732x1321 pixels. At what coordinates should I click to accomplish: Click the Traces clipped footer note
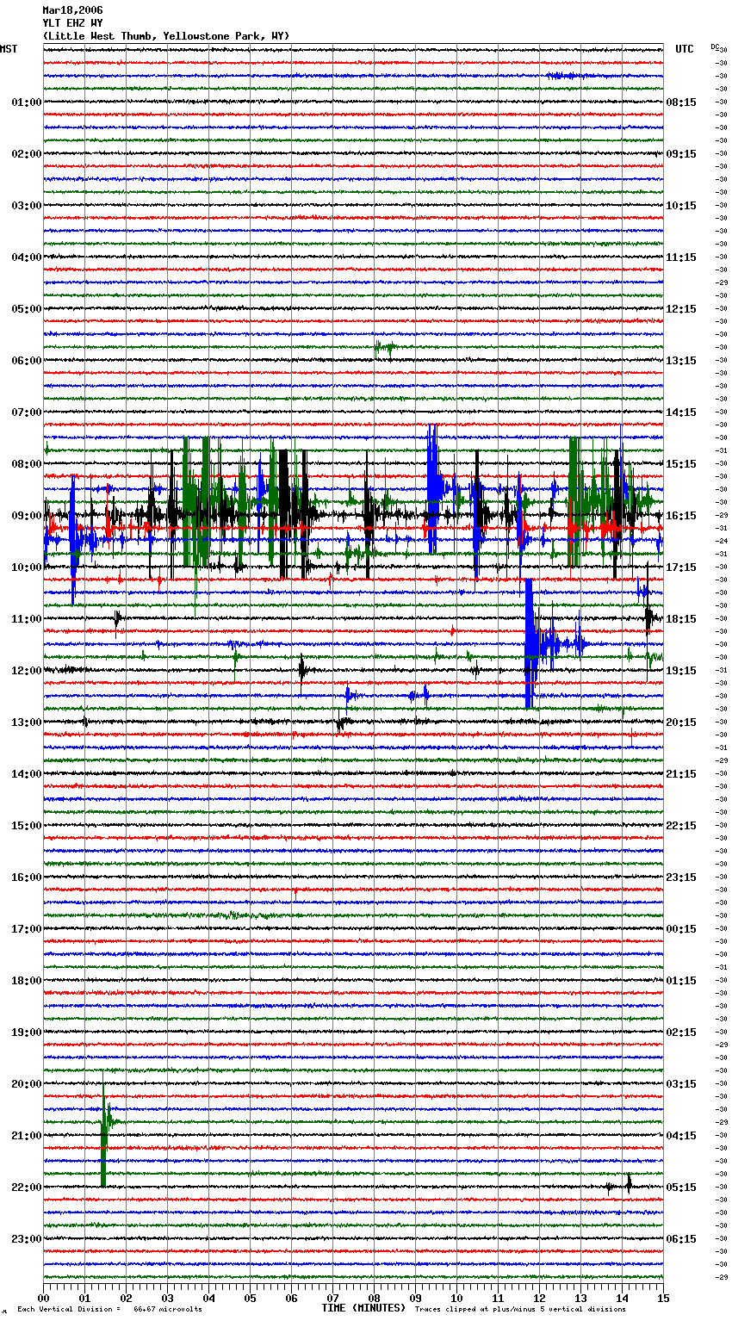click(520, 1310)
